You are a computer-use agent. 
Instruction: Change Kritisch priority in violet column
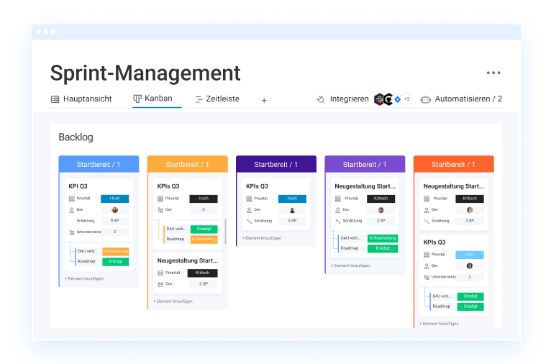click(381, 199)
